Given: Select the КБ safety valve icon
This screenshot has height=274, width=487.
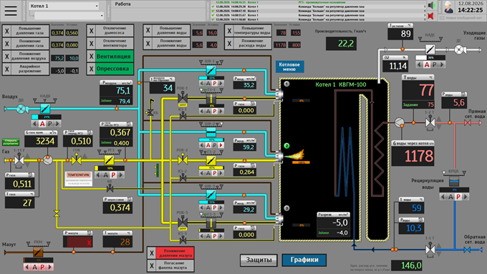Looking at the screenshot, I should tap(150, 113).
